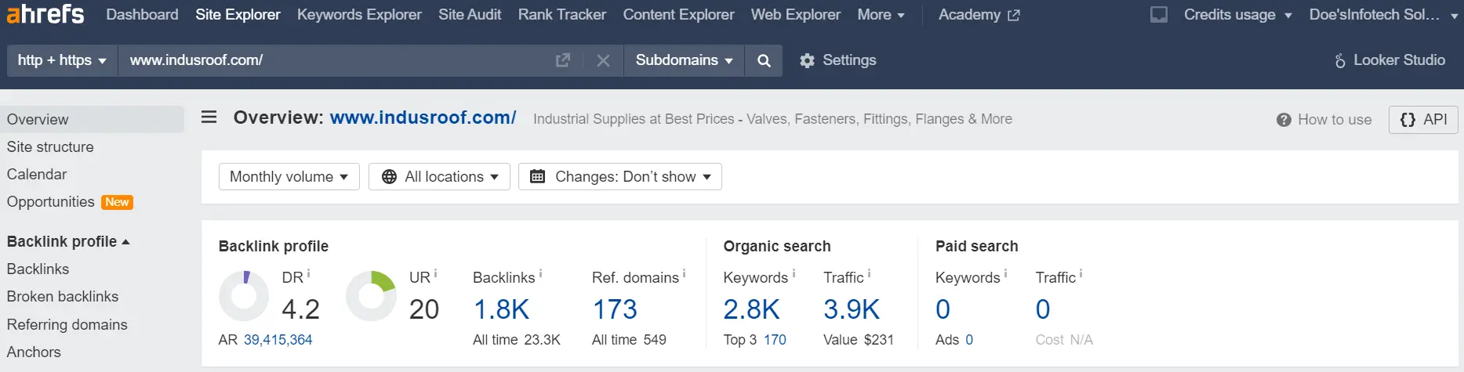Open URL in new tab icon

(562, 60)
